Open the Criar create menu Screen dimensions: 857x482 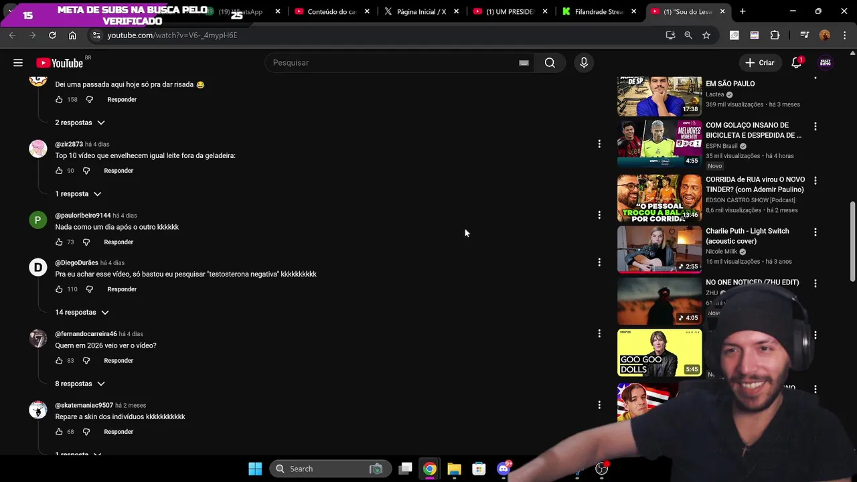[760, 63]
